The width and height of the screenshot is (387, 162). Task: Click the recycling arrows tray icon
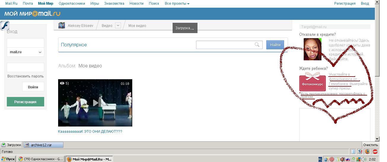[x=337, y=159]
